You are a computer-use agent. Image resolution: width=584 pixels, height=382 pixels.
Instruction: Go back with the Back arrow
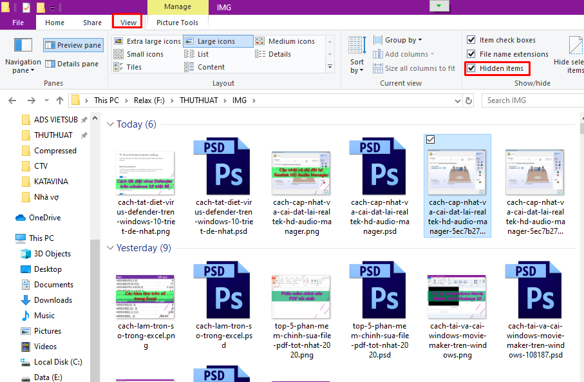tap(12, 100)
